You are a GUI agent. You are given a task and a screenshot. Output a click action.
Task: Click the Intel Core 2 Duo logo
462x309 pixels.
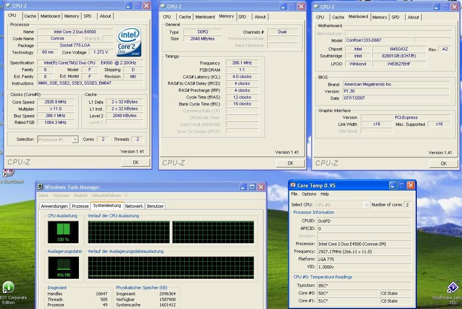129,42
